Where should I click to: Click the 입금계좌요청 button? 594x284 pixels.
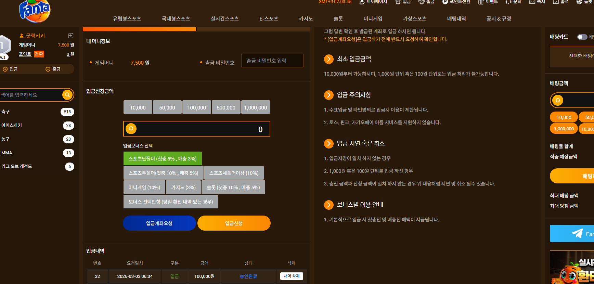tap(159, 223)
